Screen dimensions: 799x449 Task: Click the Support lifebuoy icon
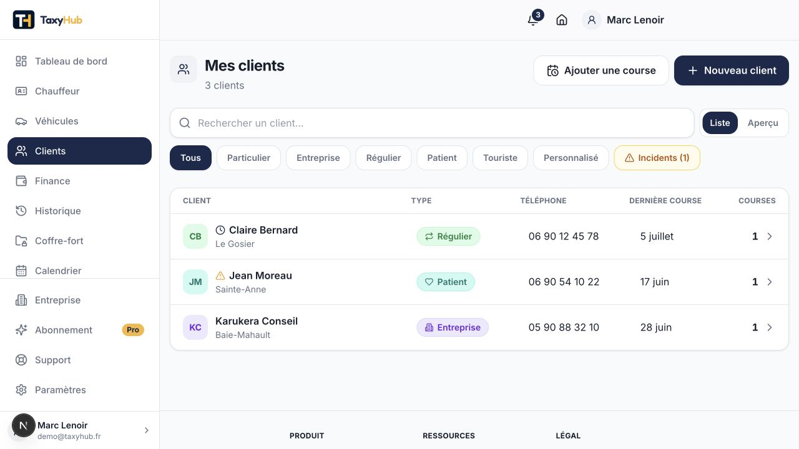[x=21, y=360]
